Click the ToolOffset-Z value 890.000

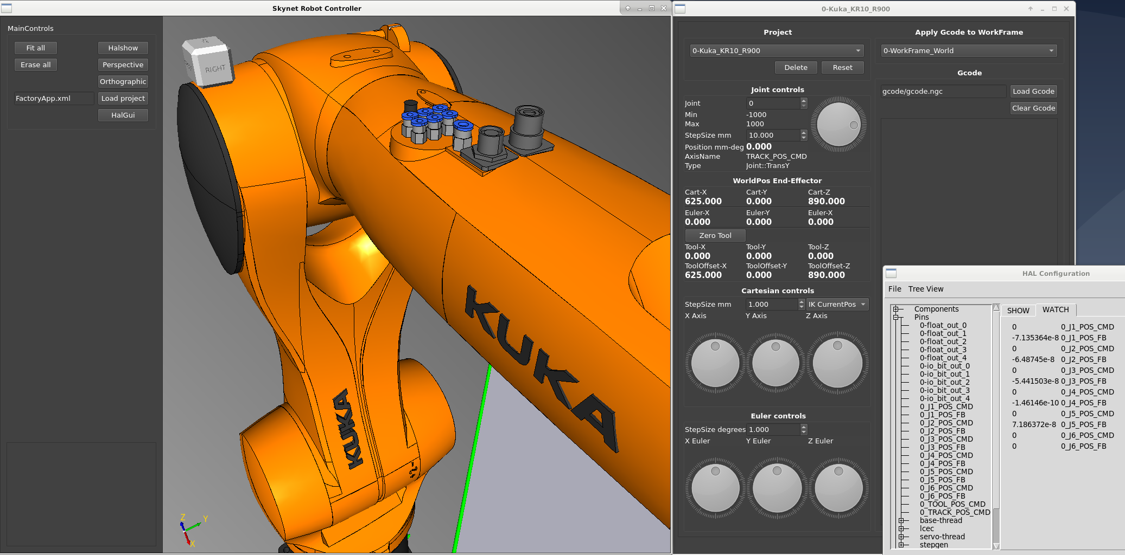pos(827,275)
